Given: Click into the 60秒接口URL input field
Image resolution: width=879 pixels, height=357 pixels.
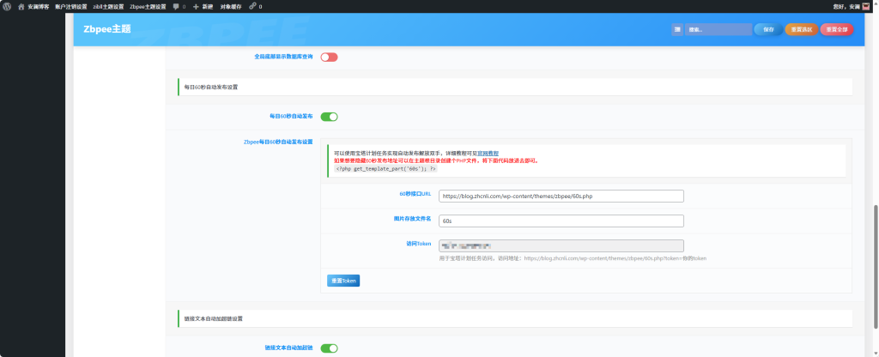Looking at the screenshot, I should coord(561,197).
